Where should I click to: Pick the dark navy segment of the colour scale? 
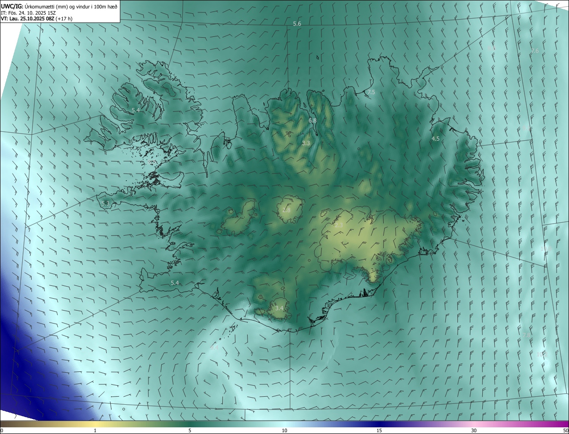click(379, 424)
